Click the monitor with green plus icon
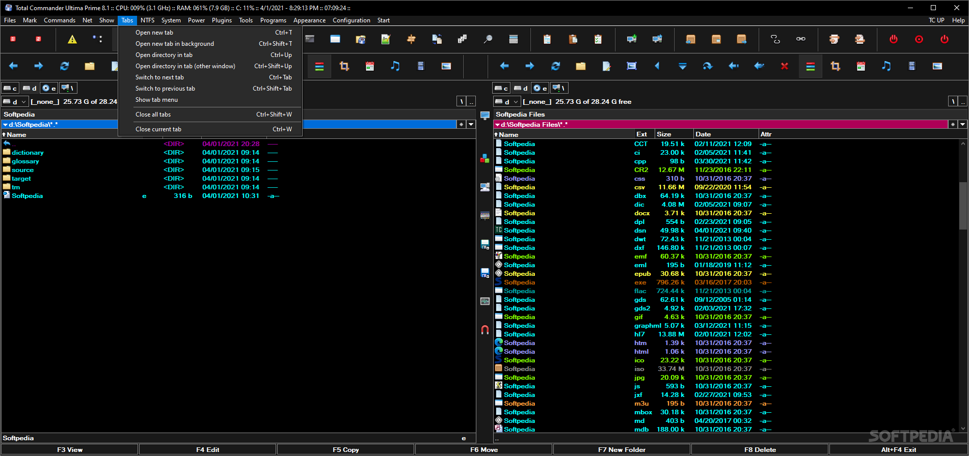969x456 pixels. click(632, 39)
